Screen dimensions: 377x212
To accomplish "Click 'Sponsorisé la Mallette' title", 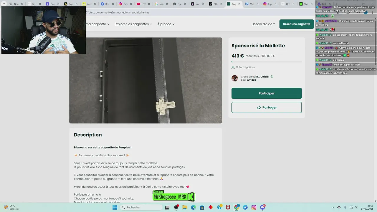I will [258, 46].
